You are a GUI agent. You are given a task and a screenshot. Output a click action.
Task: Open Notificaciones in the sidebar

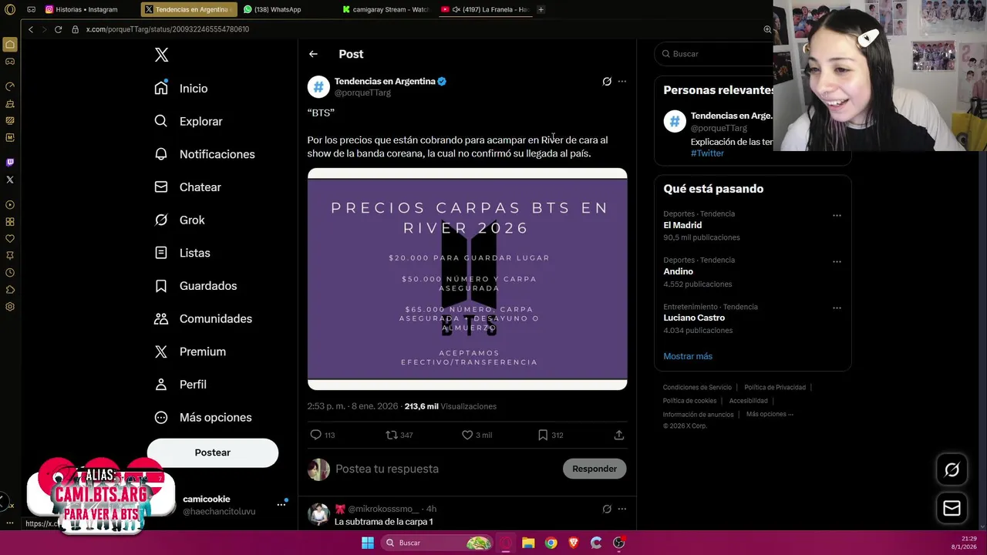pyautogui.click(x=204, y=154)
